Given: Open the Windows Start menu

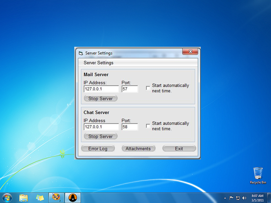Looking at the screenshot, I should 7,198.
